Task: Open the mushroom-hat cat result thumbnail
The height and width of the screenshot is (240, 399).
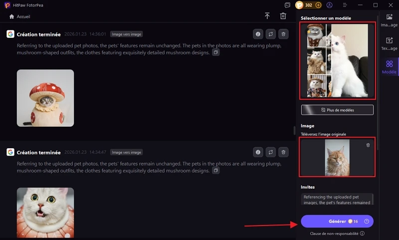Action: pyautogui.click(x=45, y=98)
